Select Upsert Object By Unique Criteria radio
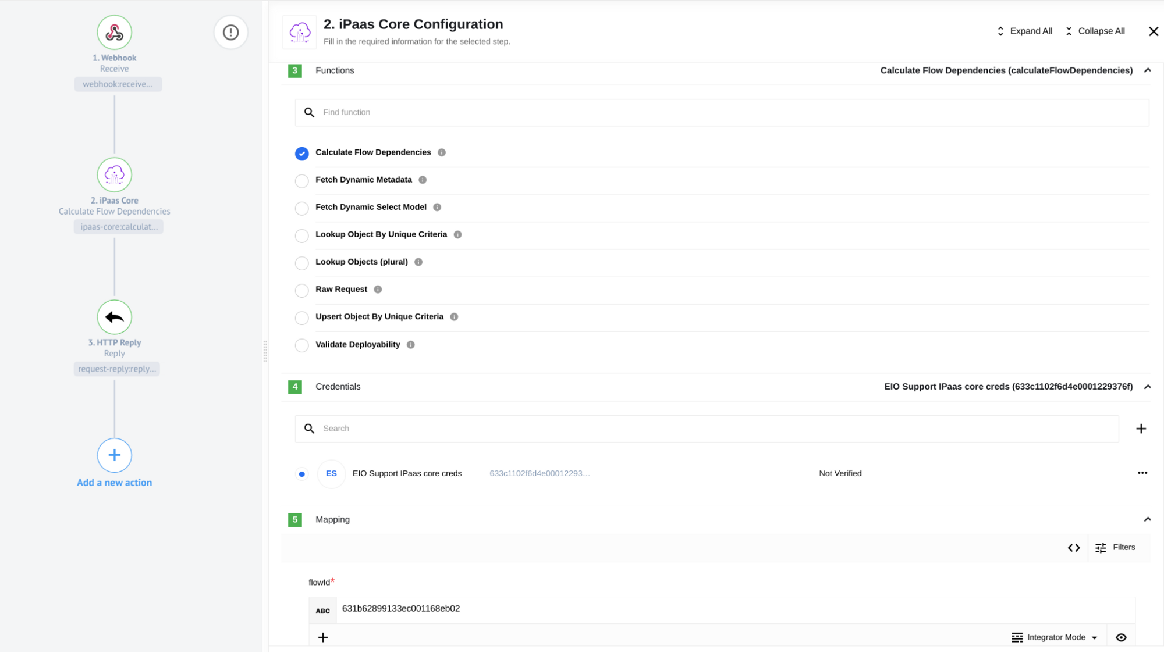The image size is (1164, 653). click(x=301, y=318)
